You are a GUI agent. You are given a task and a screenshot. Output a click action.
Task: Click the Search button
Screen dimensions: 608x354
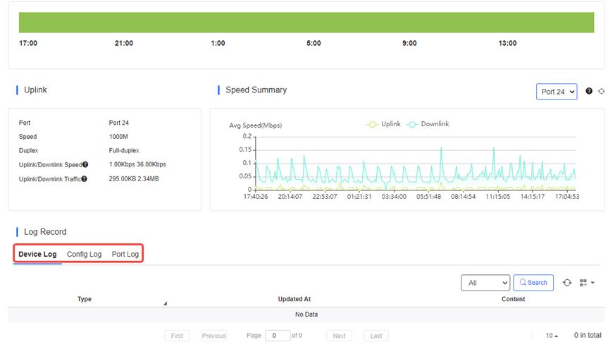click(533, 283)
